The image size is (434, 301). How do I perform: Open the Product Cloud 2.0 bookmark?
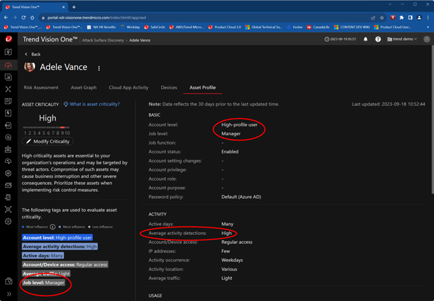225,27
